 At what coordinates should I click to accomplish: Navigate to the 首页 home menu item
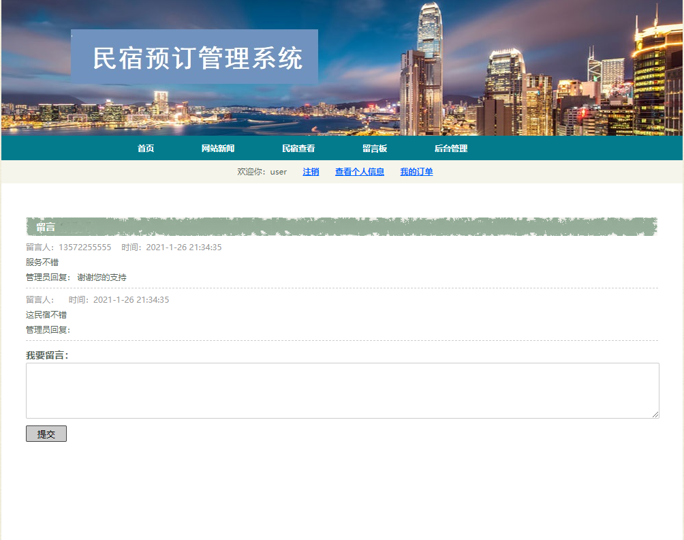tap(144, 147)
